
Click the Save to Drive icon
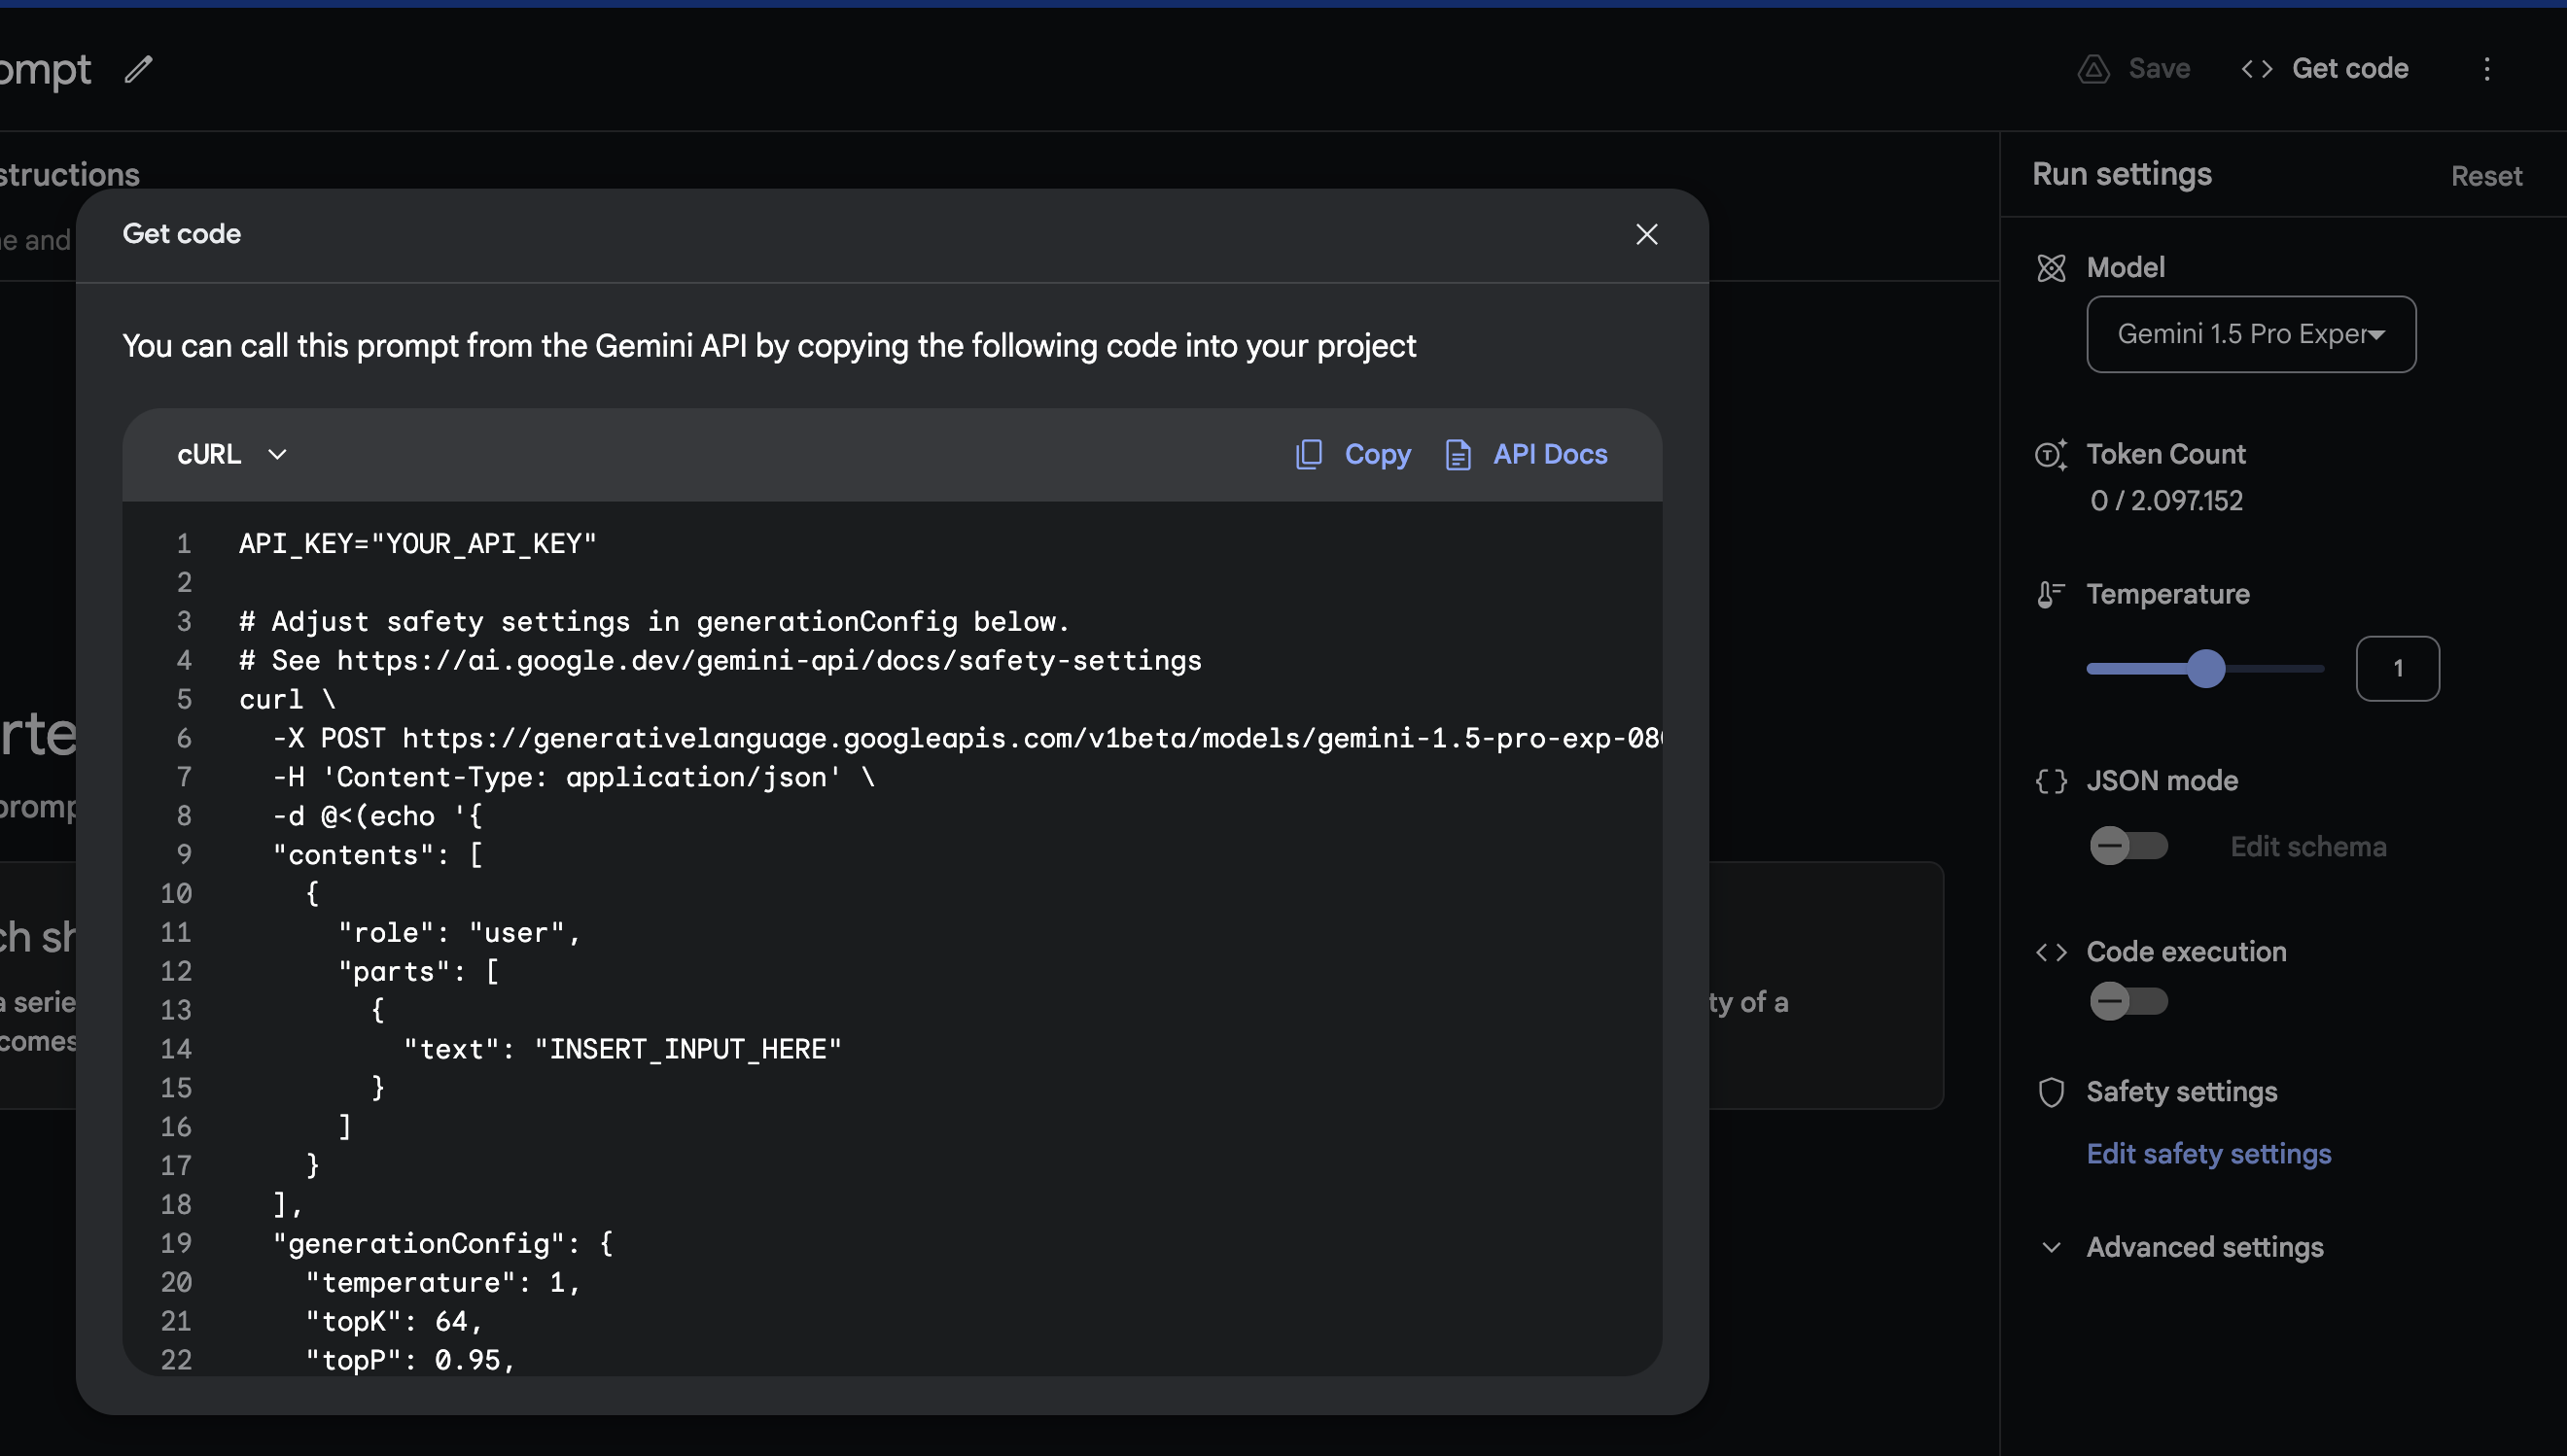click(x=2092, y=69)
